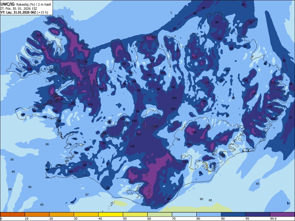Click the '60' legend tick label

149,219
